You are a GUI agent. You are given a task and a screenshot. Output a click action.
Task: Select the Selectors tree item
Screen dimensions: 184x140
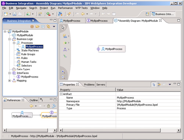(26, 66)
